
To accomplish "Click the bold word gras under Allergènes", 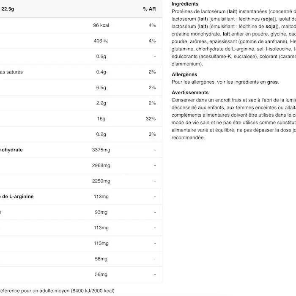I will coord(272,82).
